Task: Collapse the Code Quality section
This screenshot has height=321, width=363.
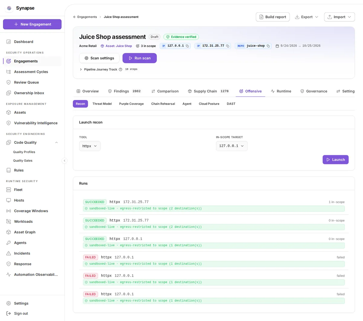Action: pos(56,142)
